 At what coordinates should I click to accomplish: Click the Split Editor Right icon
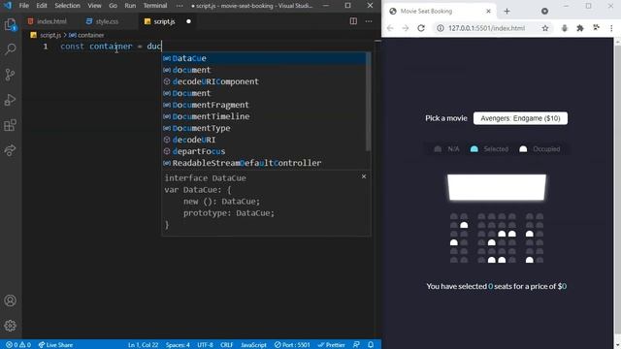353,21
